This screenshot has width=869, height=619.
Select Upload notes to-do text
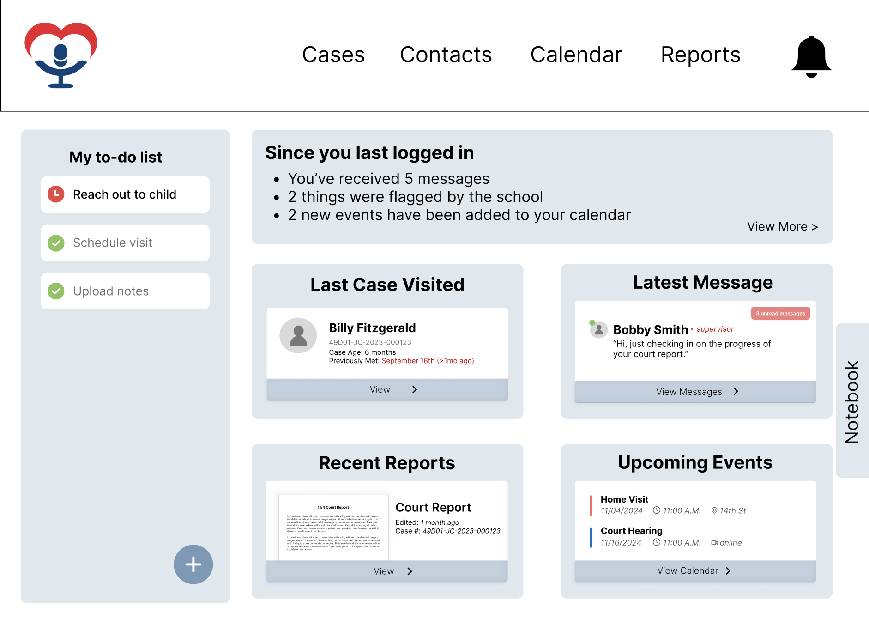[111, 291]
